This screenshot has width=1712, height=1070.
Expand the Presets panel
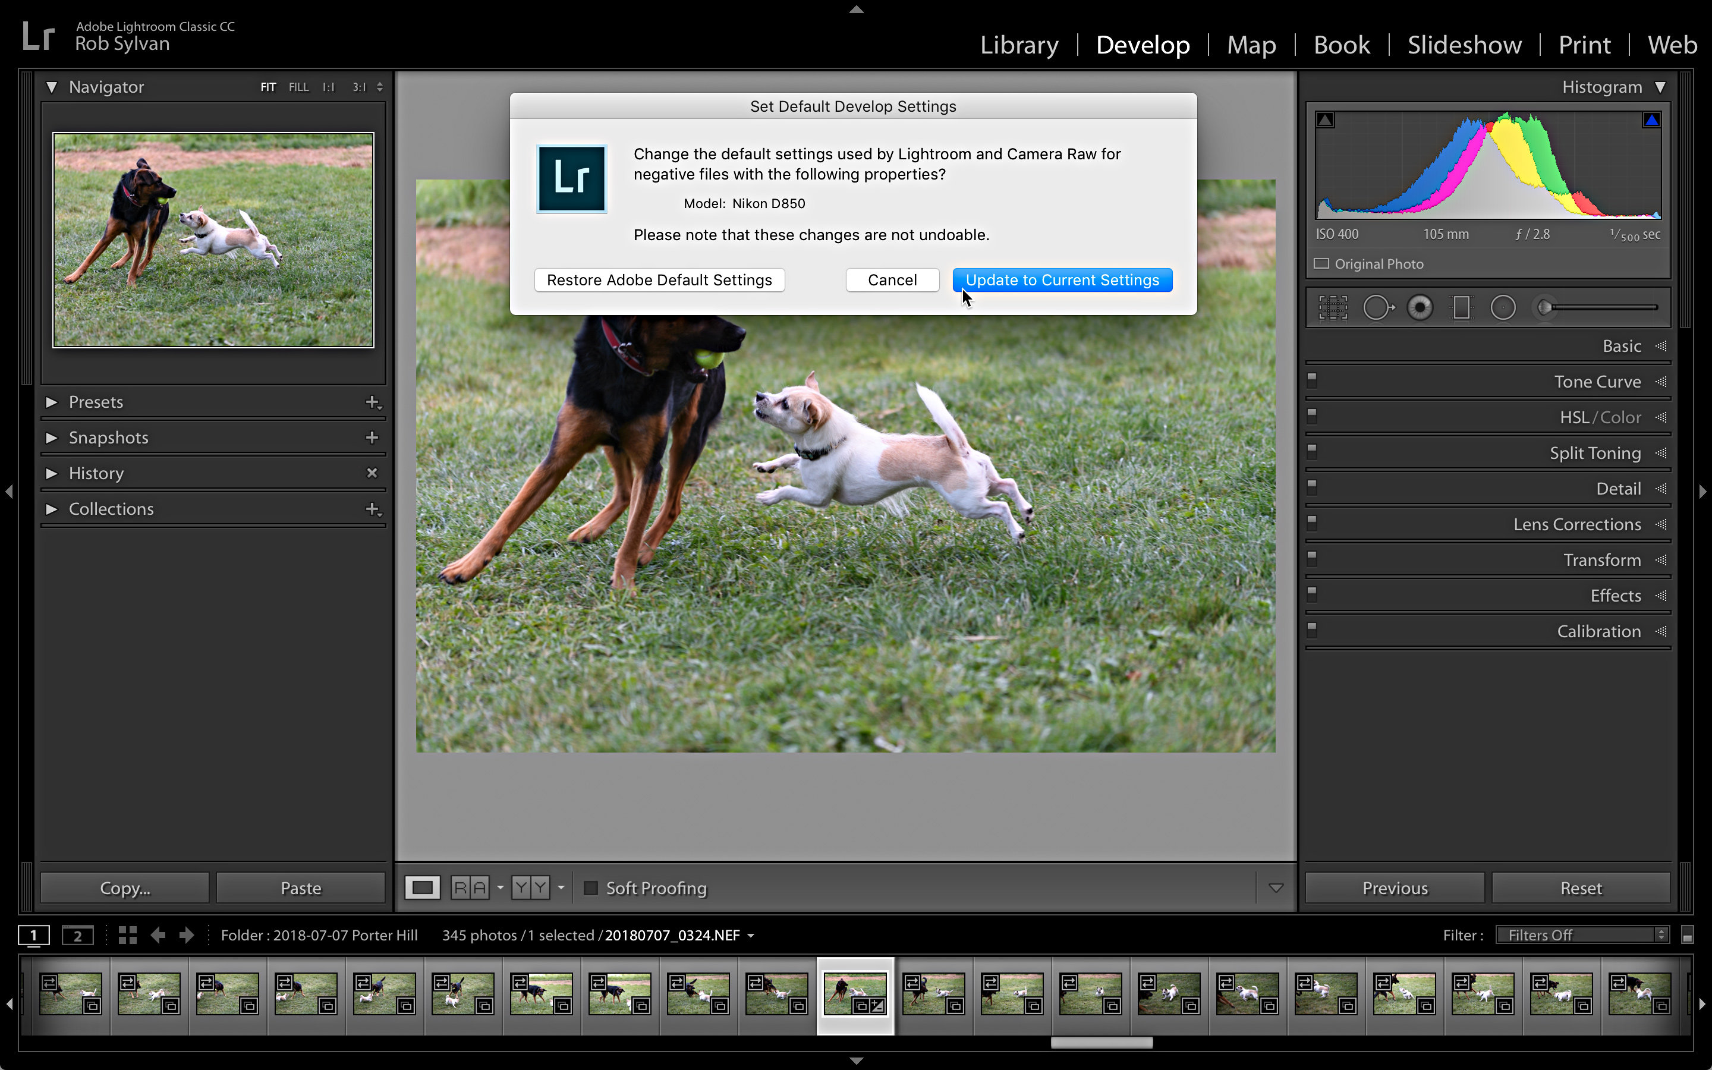click(52, 402)
